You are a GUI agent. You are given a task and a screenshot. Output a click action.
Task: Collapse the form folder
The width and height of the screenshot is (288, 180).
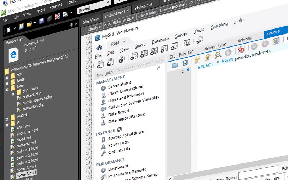pyautogui.click(x=7, y=90)
